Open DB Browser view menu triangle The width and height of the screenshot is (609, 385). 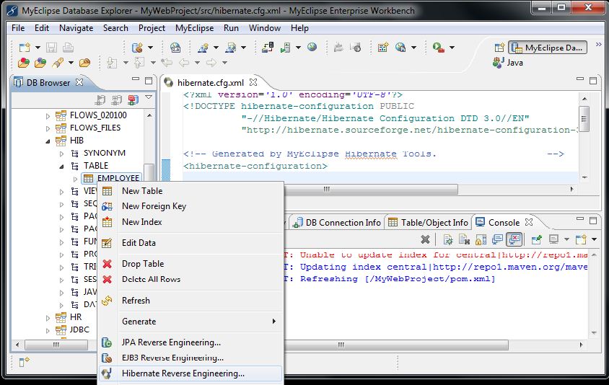coord(149,97)
